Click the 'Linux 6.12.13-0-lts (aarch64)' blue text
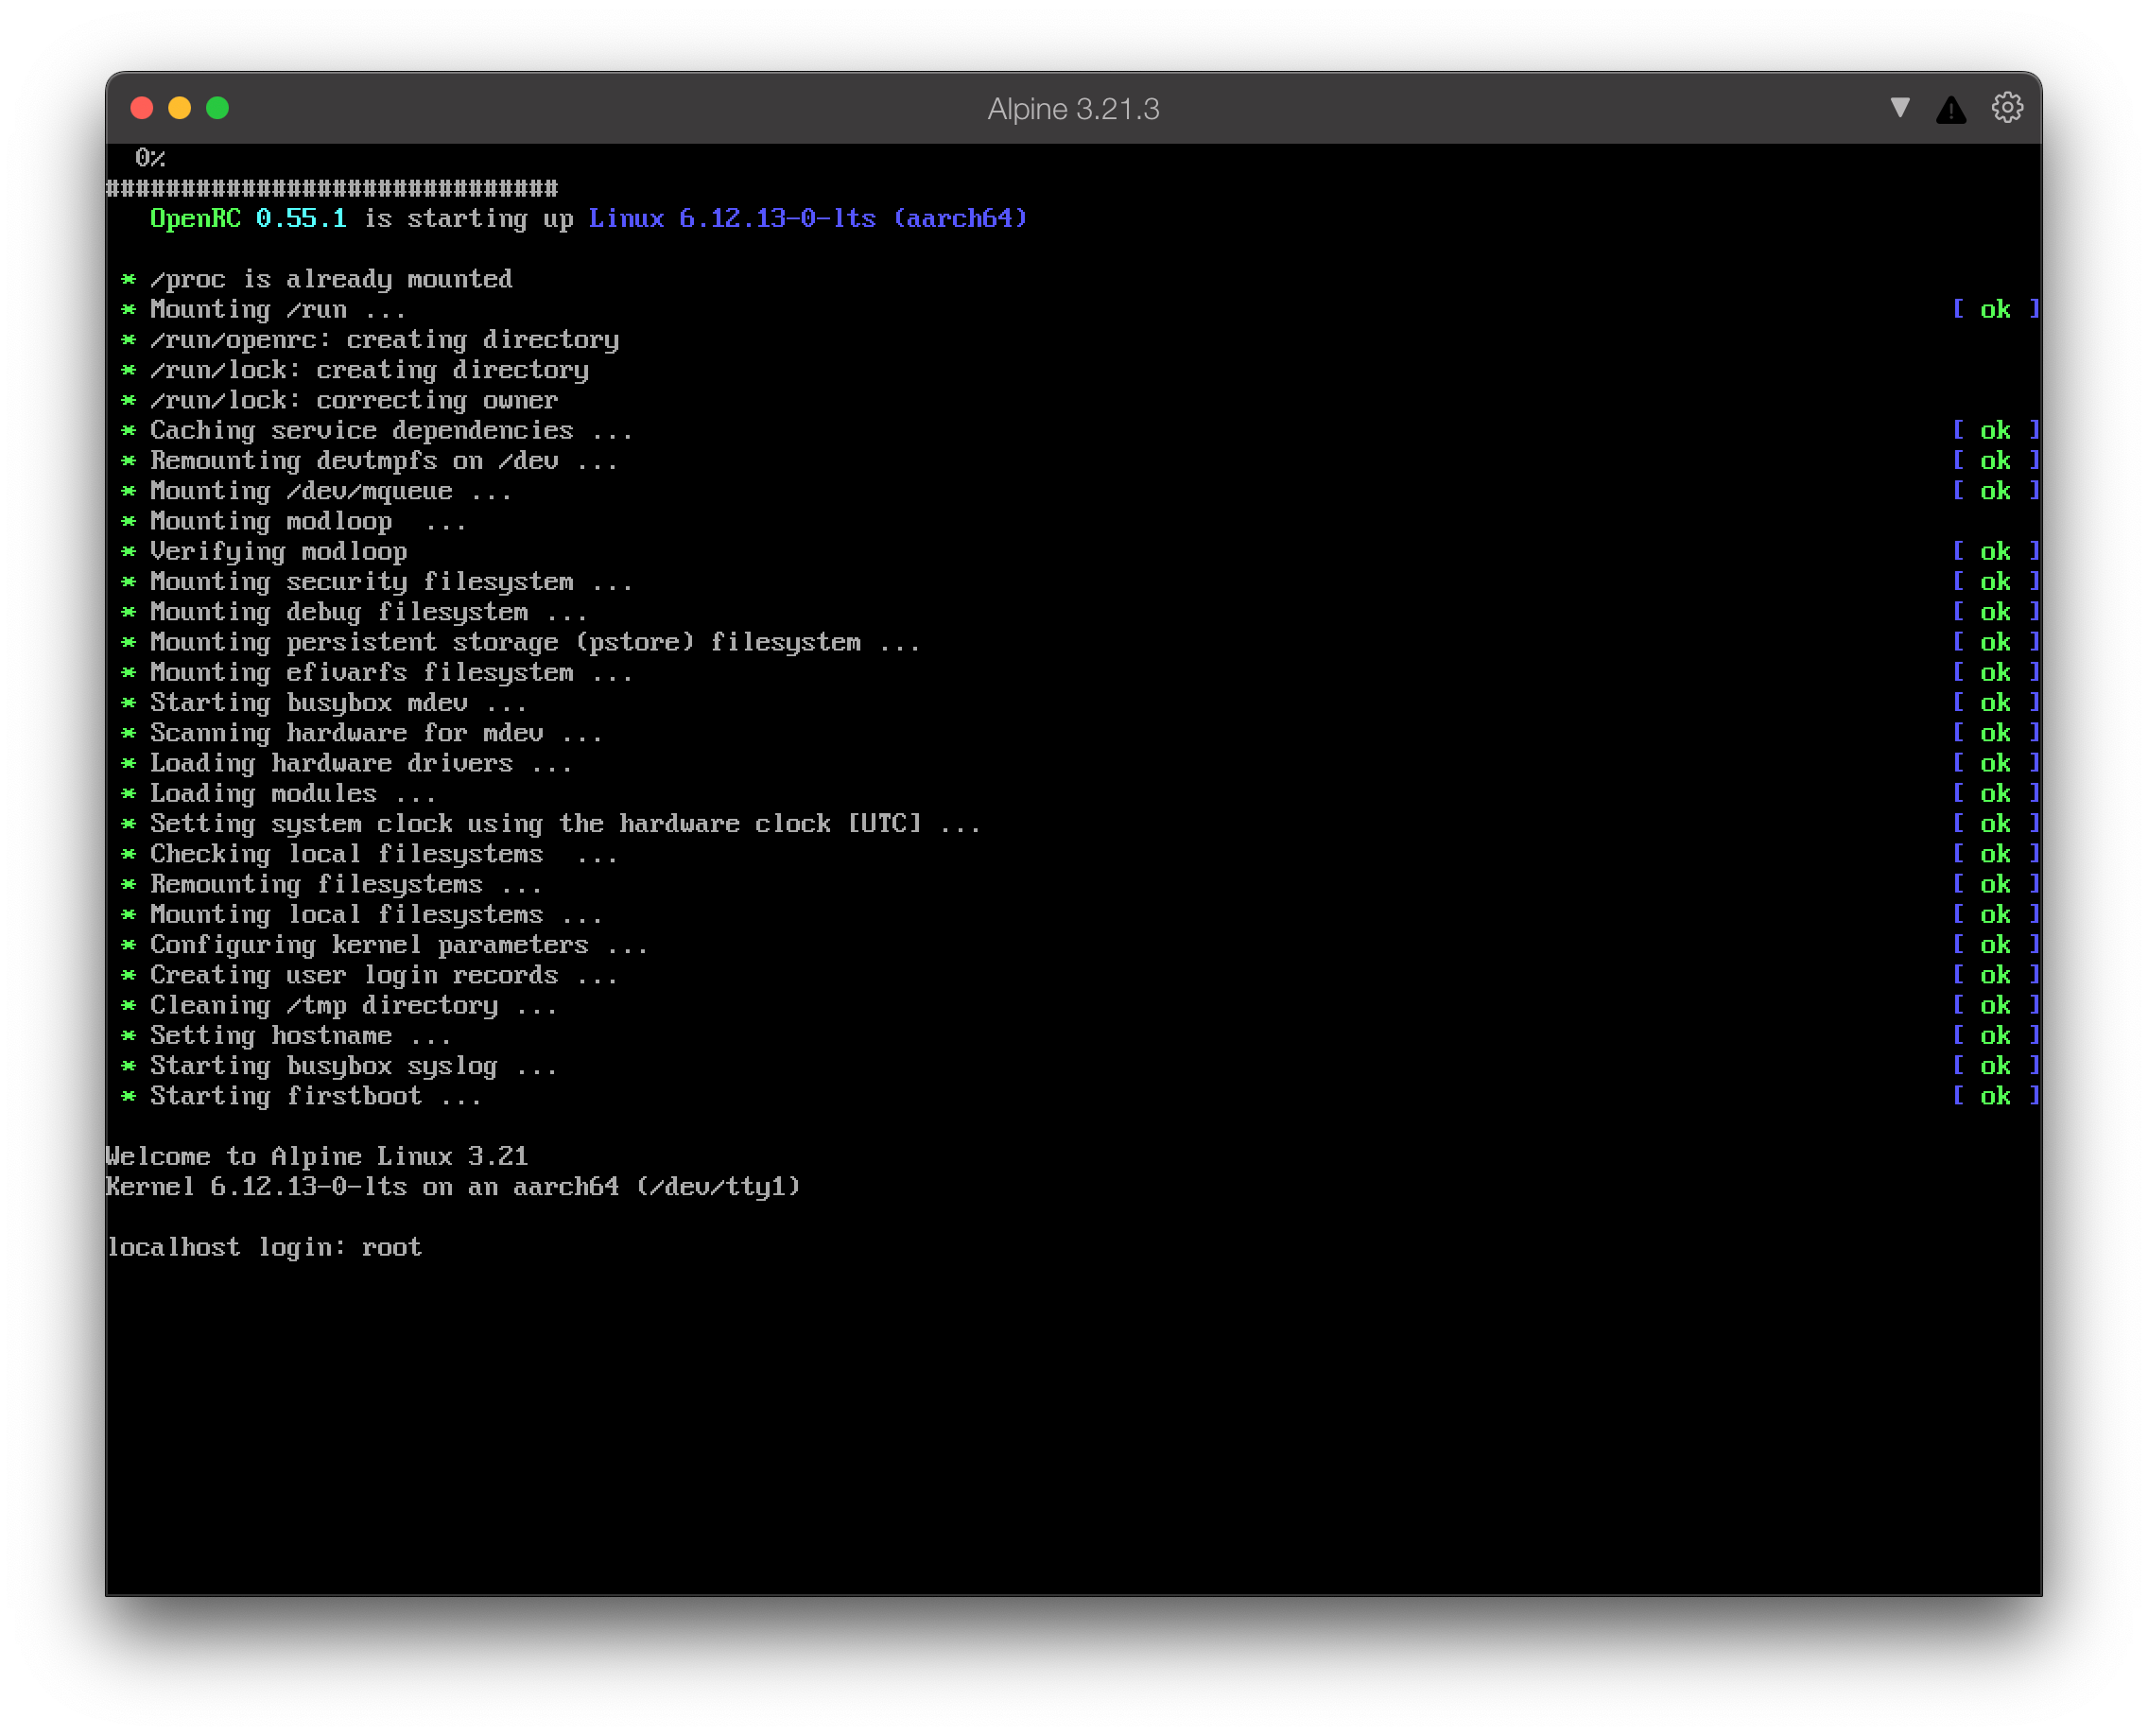 pyautogui.click(x=807, y=218)
